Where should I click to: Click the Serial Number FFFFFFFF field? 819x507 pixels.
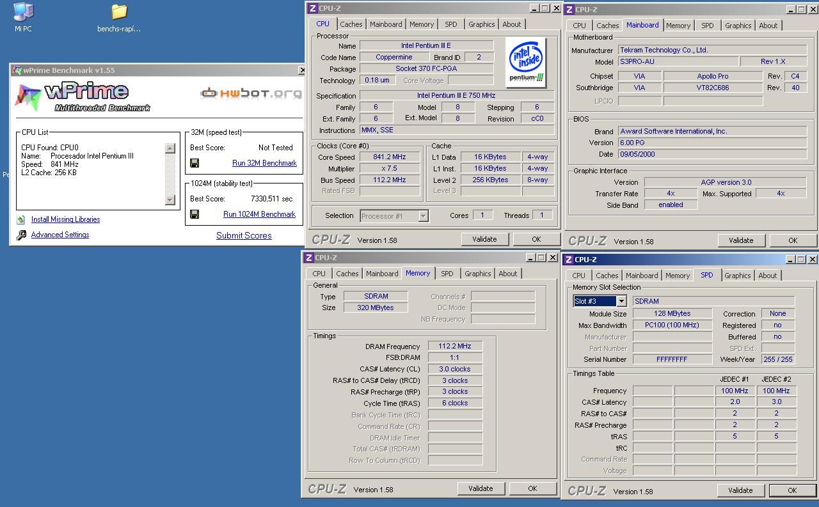pos(672,359)
